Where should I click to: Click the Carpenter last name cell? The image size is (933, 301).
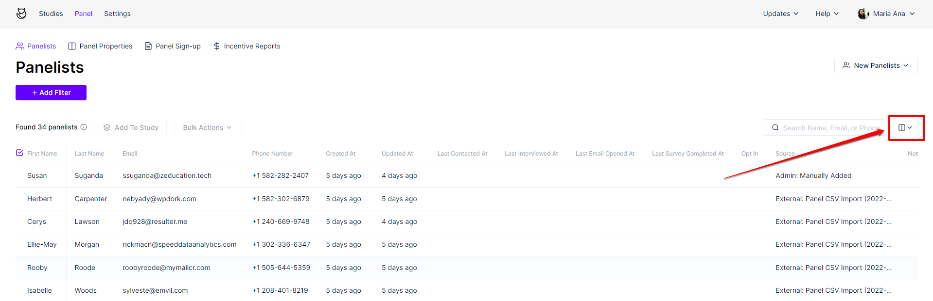tap(91, 199)
